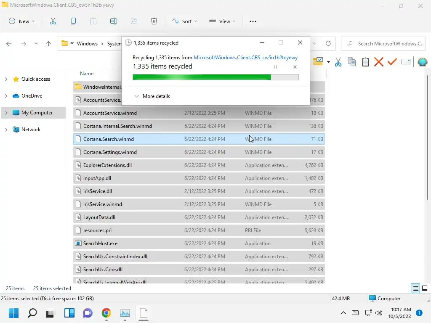Image resolution: width=431 pixels, height=323 pixels.
Task: Select Cortana.Internal.Search.winmd file
Action: (x=199, y=126)
